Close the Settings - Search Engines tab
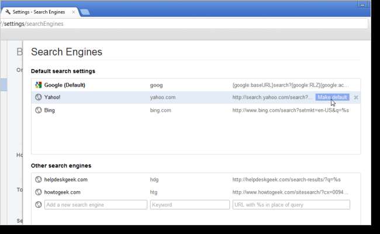The image size is (380, 234). pyautogui.click(x=73, y=12)
